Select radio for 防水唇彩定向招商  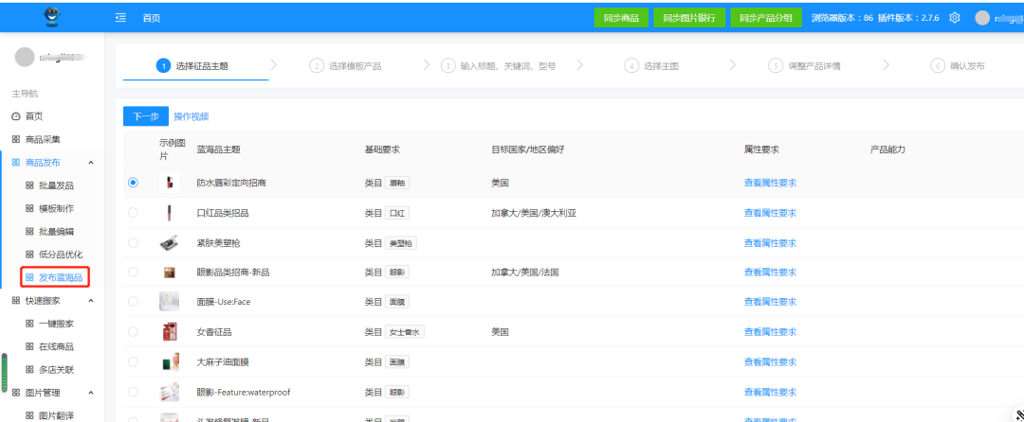134,183
